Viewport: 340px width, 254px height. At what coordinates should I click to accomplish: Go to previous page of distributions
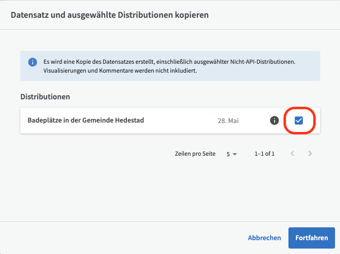coord(292,154)
